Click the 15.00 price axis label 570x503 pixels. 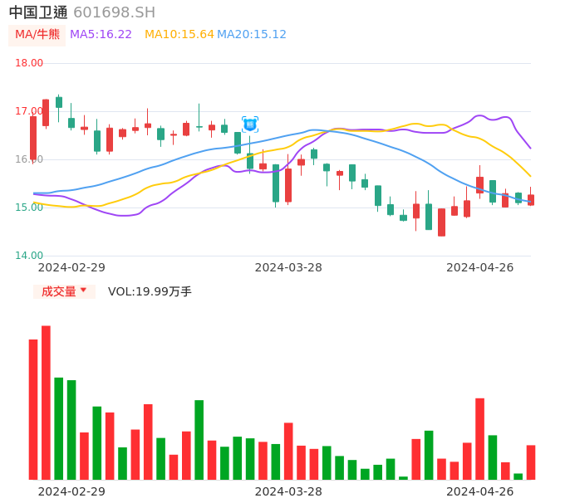click(x=29, y=208)
